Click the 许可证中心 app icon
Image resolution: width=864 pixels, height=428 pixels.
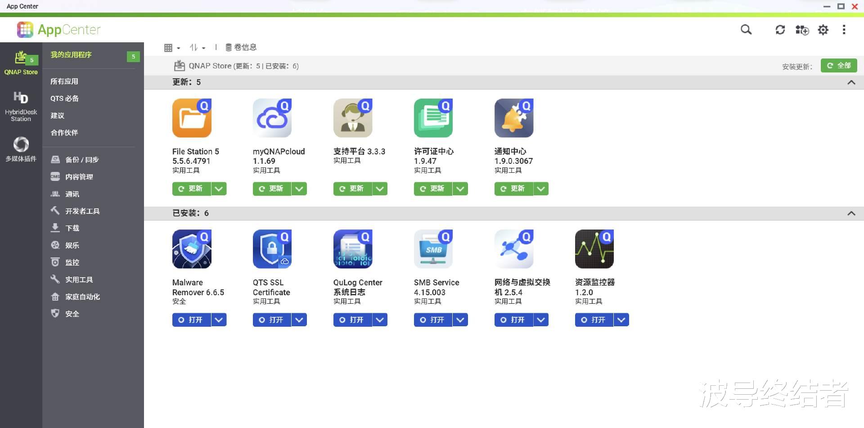click(x=434, y=118)
